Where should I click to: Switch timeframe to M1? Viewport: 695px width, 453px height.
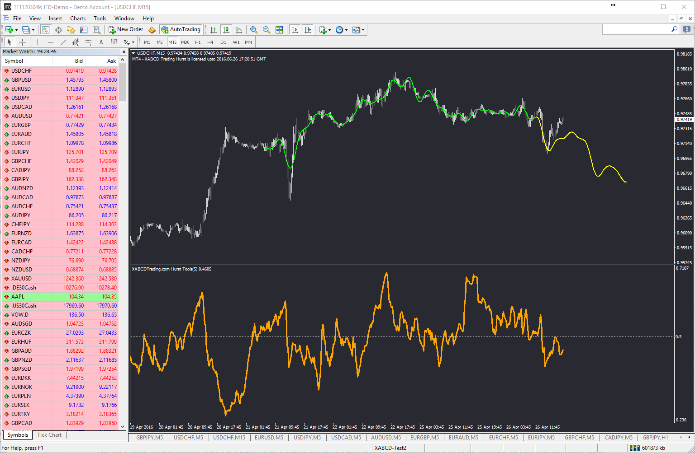point(147,42)
